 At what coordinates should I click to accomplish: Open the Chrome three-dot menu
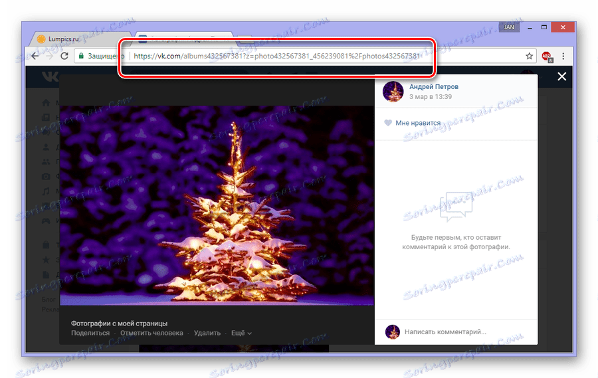point(563,56)
